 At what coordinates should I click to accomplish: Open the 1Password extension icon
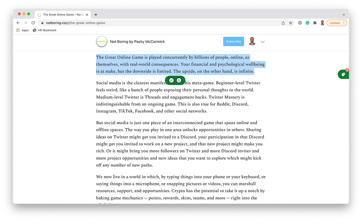tap(300, 23)
